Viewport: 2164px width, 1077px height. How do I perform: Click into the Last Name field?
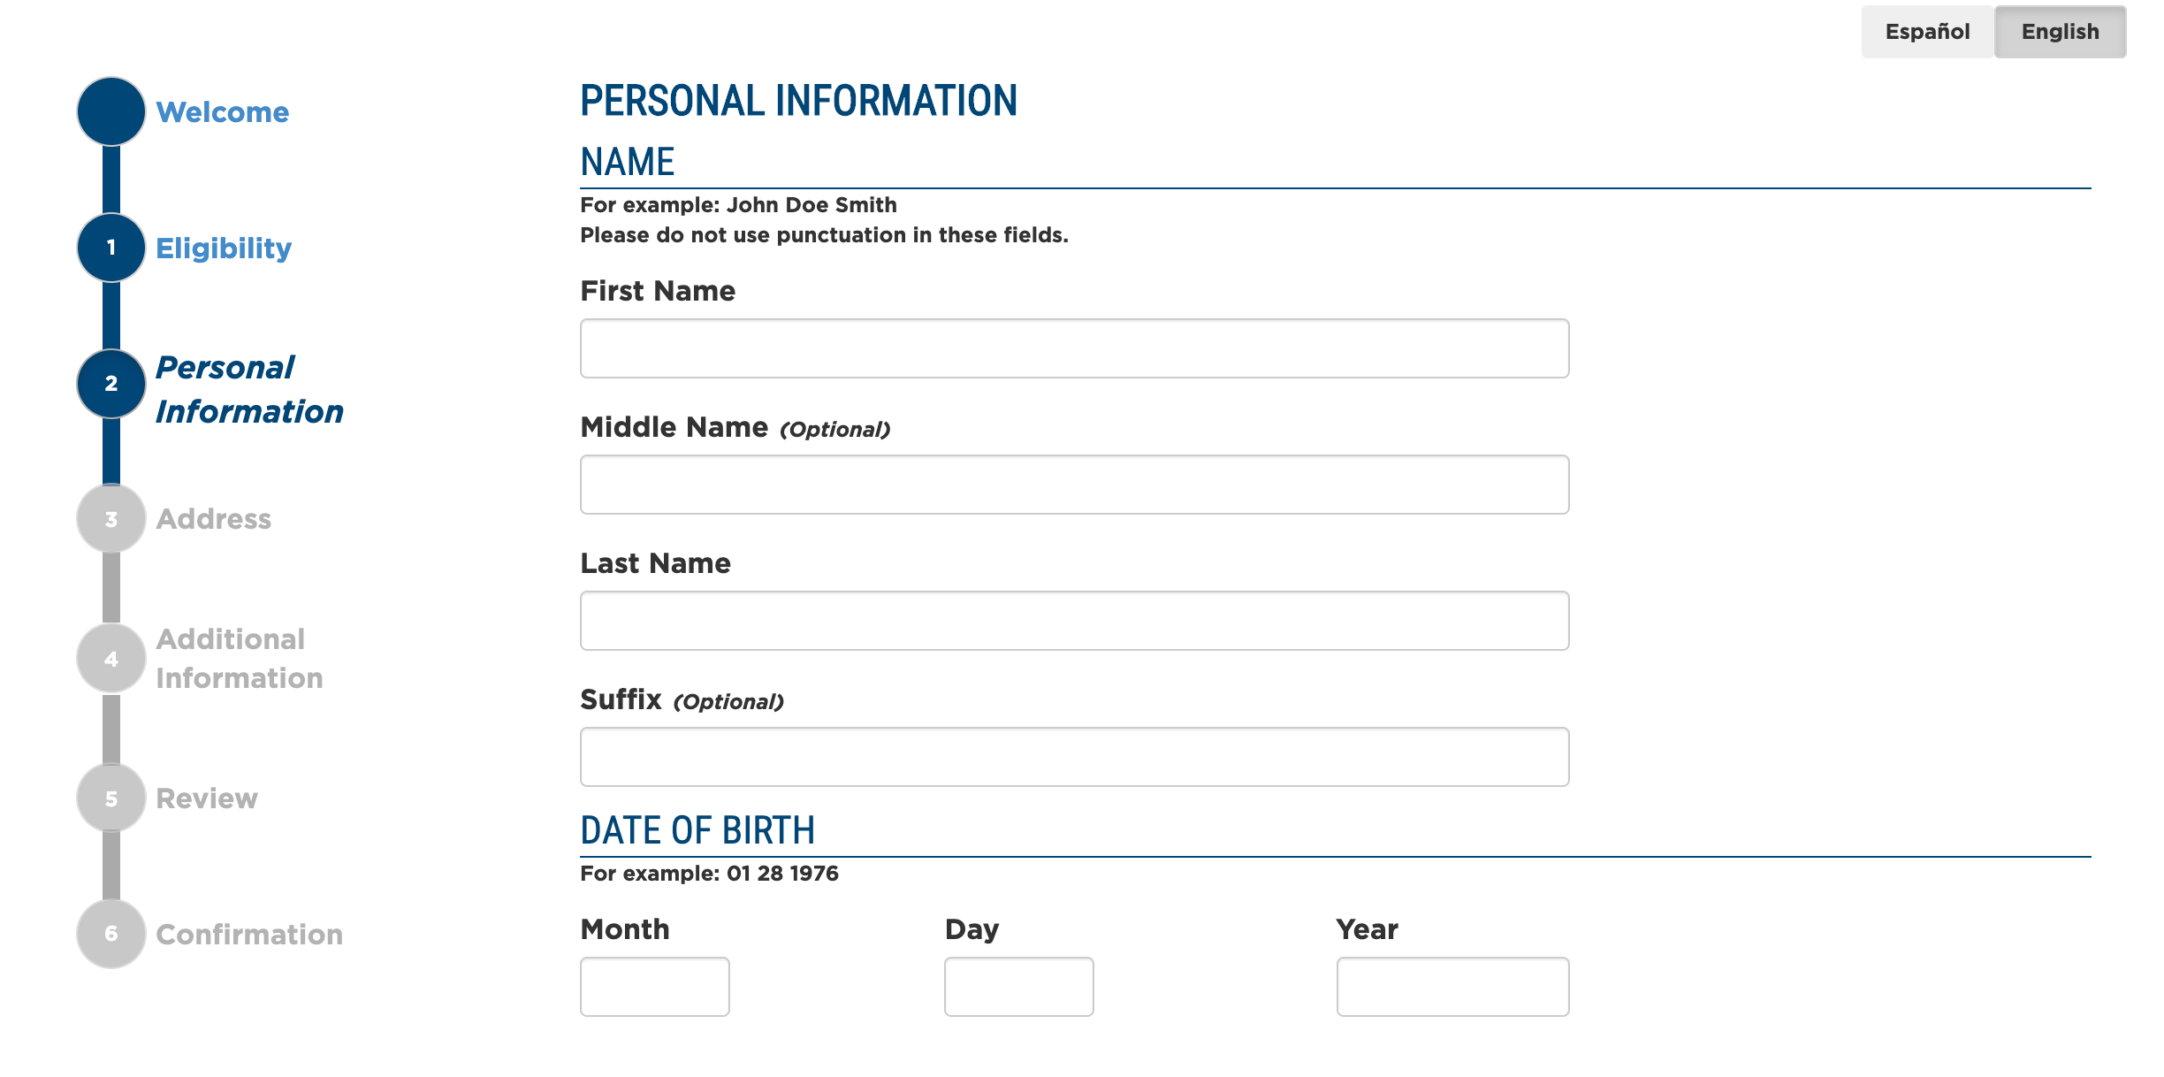[x=1074, y=621]
